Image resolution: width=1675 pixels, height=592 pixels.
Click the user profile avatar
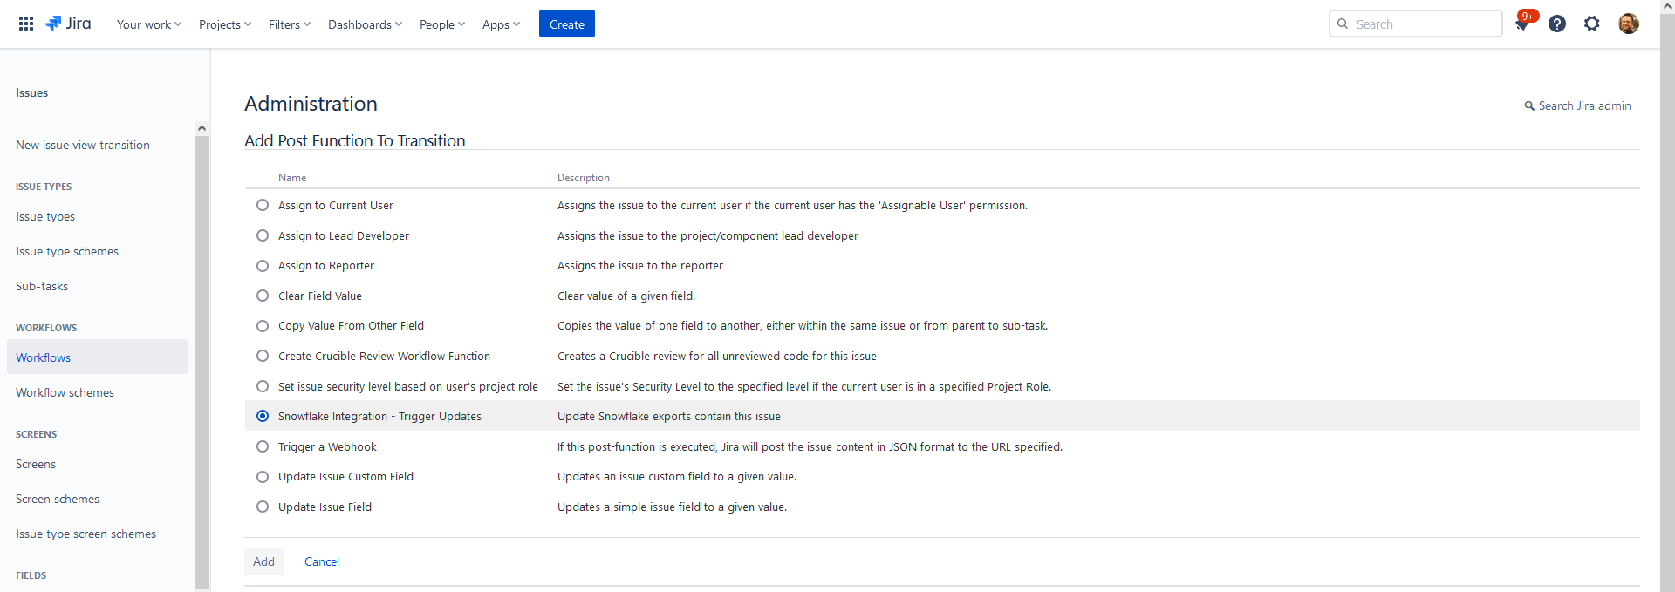click(x=1628, y=24)
